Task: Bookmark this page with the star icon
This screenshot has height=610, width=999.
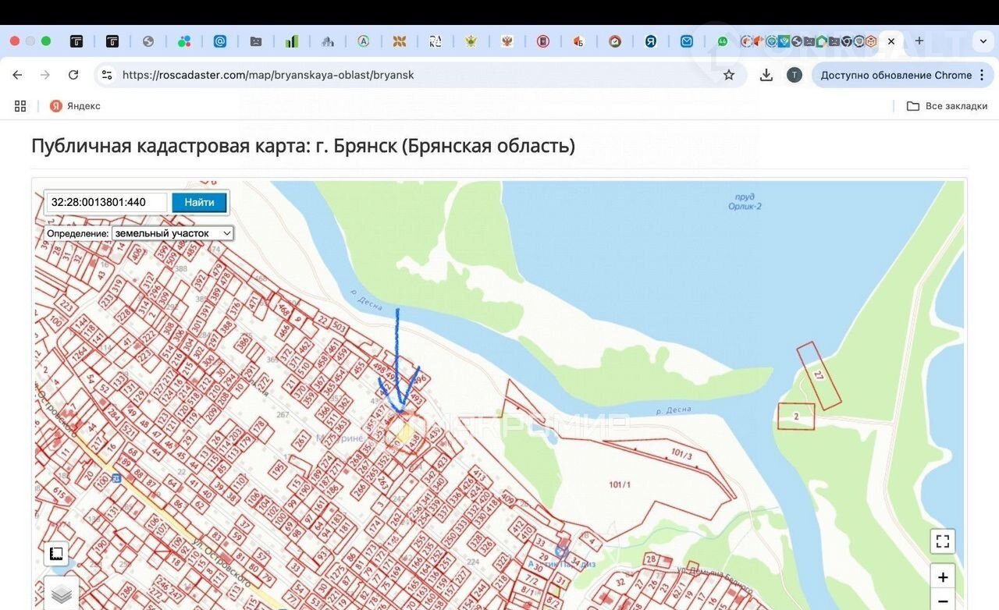Action: 728,75
